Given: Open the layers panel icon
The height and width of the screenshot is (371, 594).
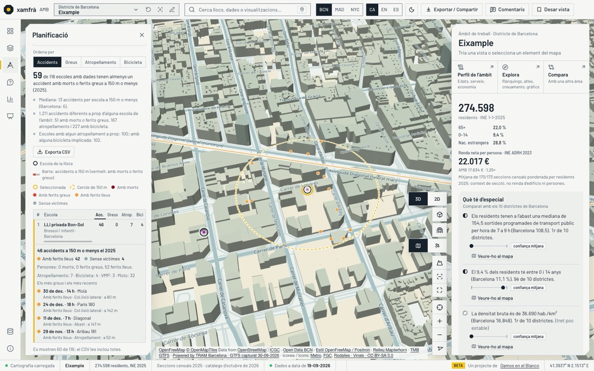Looking at the screenshot, I should pos(10,48).
